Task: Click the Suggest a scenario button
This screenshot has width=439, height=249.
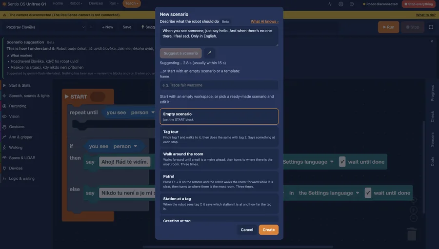Action: pos(180,53)
